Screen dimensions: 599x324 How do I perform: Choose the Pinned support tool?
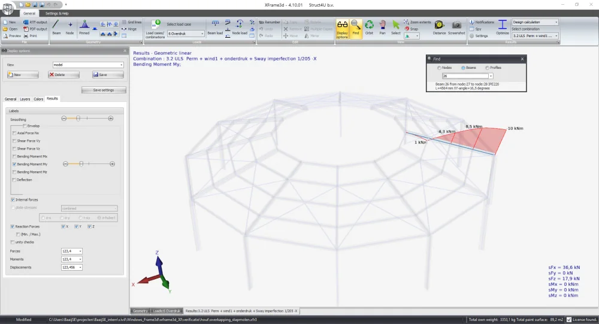pyautogui.click(x=84, y=28)
